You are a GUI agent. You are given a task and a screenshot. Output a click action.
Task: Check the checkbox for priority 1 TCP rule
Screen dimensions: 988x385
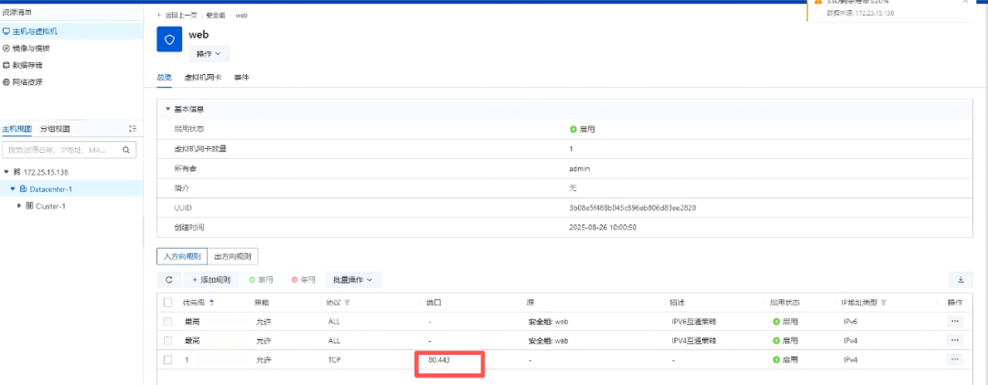point(167,359)
